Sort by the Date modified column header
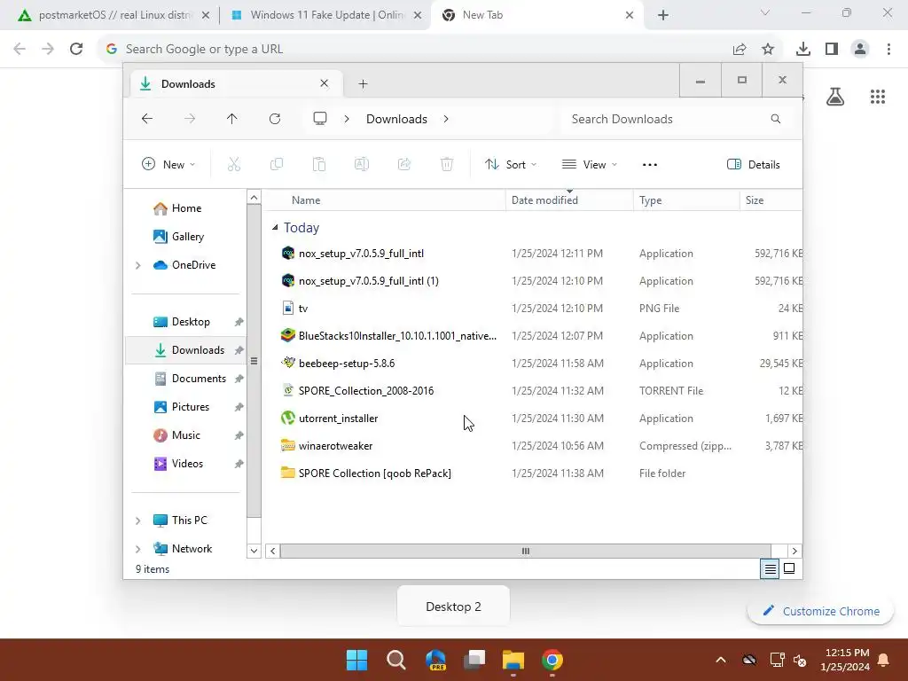The width and height of the screenshot is (908, 681). [x=570, y=200]
